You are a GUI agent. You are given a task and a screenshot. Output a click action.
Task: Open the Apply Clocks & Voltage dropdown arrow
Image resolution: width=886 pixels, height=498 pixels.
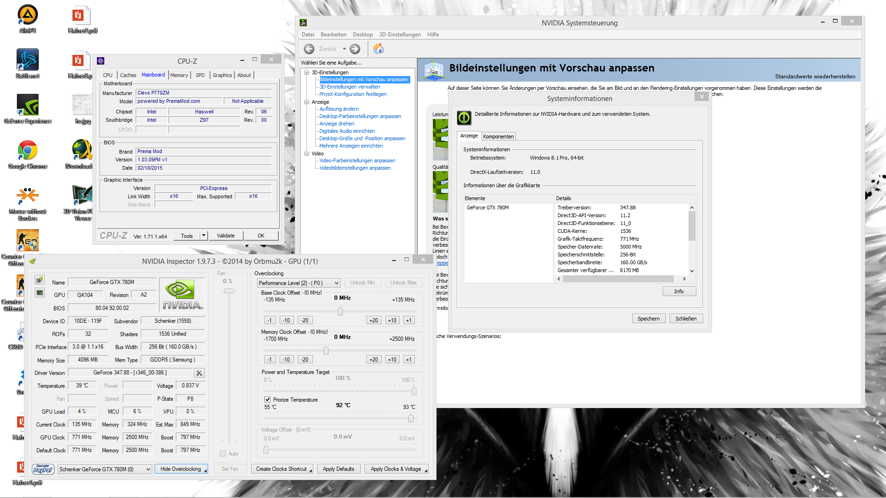click(x=425, y=470)
